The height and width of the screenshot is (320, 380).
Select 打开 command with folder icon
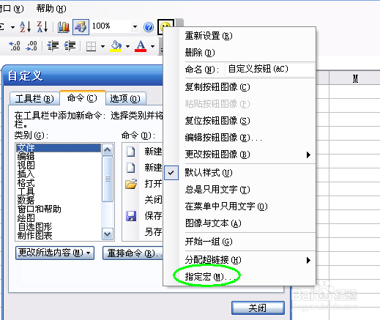click(144, 184)
